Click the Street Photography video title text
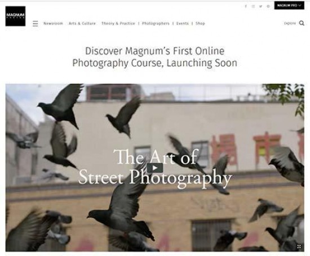 [x=155, y=167]
